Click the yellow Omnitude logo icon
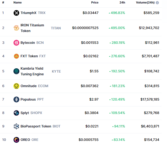167x146 pixels. [16, 86]
